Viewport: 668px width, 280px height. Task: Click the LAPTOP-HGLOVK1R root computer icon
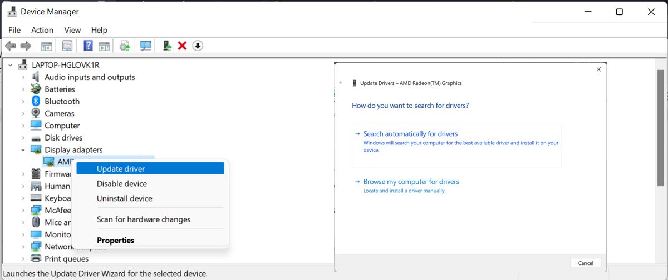(23, 64)
